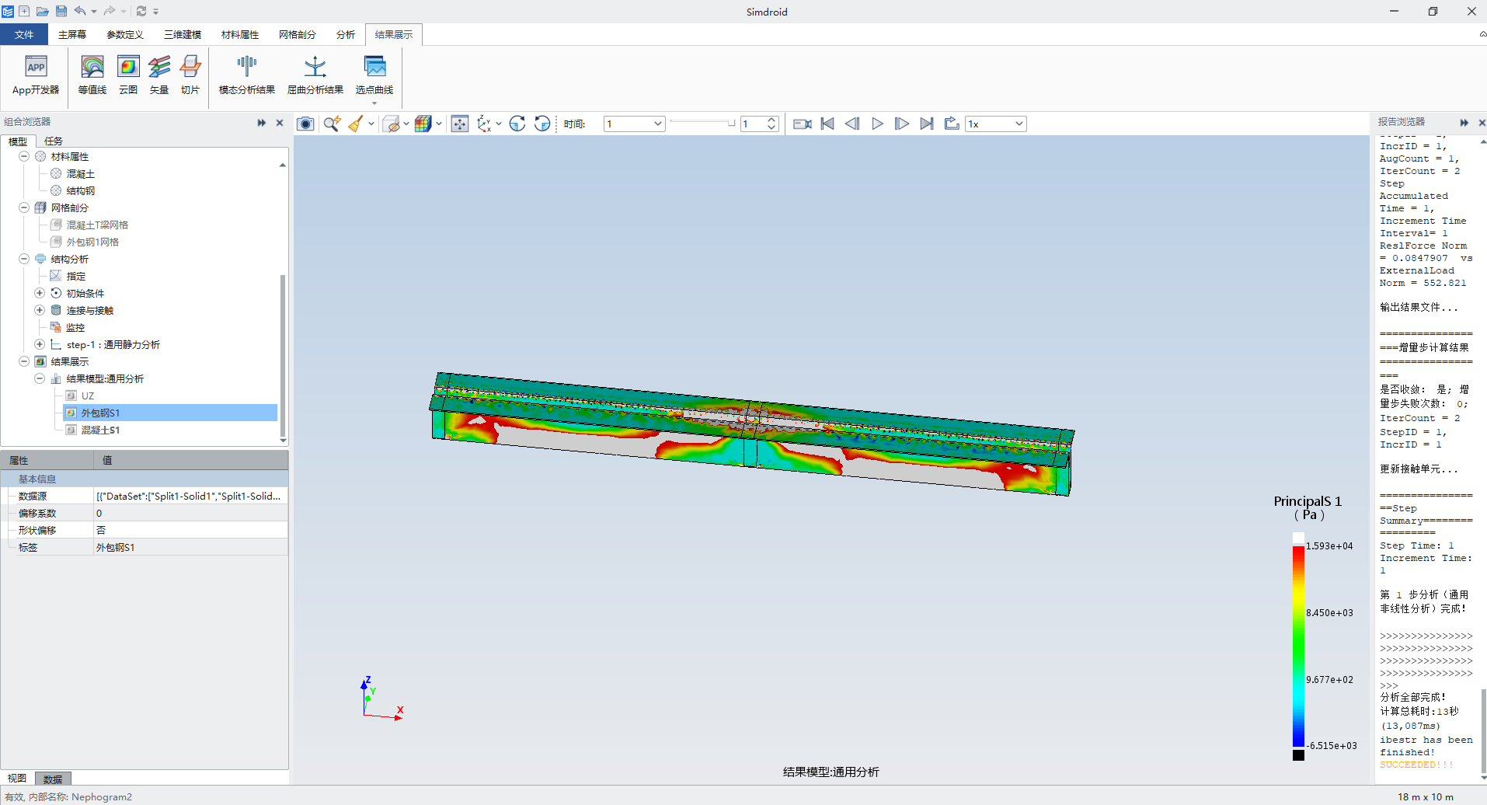Screen dimensions: 1487x805
Task: Switch to the 材料属性 ribbon tab
Action: [x=240, y=34]
